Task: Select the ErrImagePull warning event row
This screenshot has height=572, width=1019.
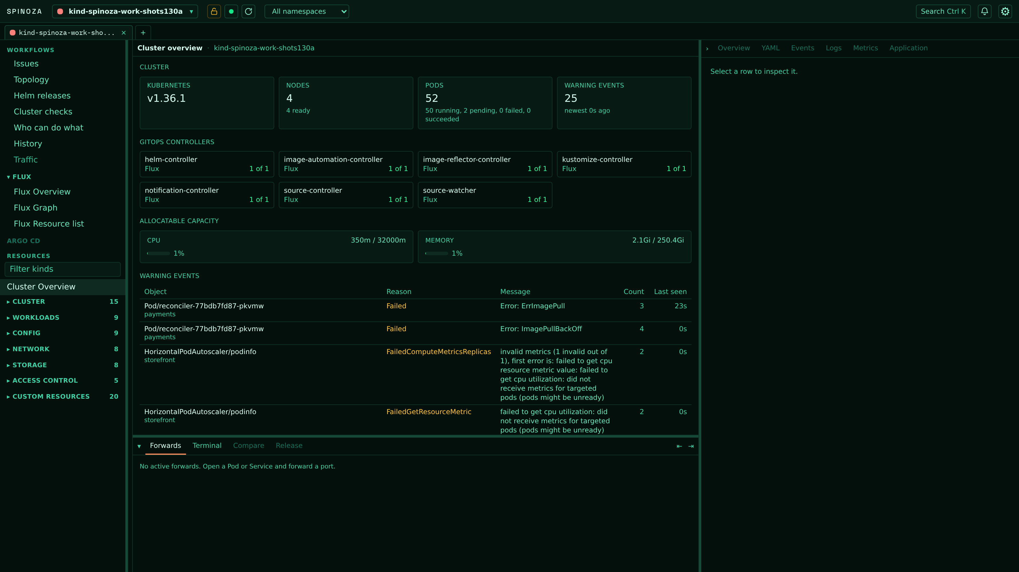Action: tap(415, 310)
